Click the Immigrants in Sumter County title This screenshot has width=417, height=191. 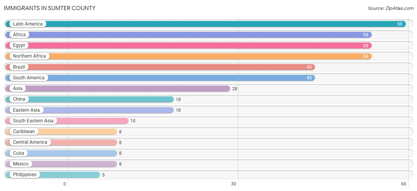point(50,8)
